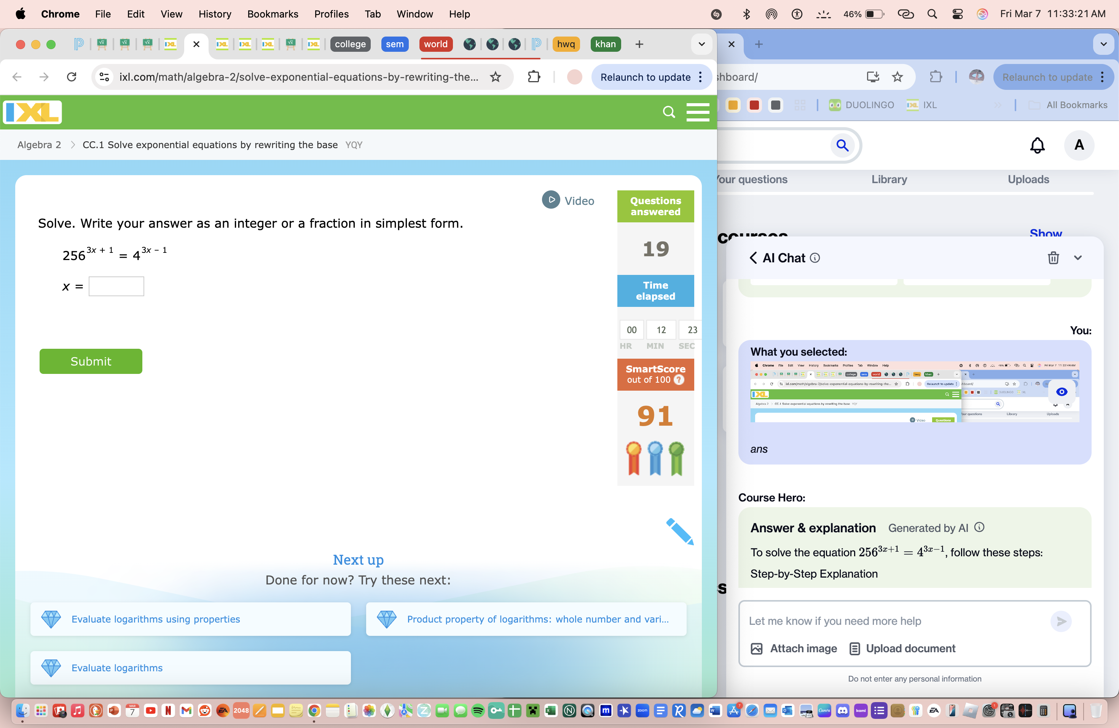Viewport: 1119px width, 728px height.
Task: Open the Relaunch to update options menu
Action: tap(700, 77)
